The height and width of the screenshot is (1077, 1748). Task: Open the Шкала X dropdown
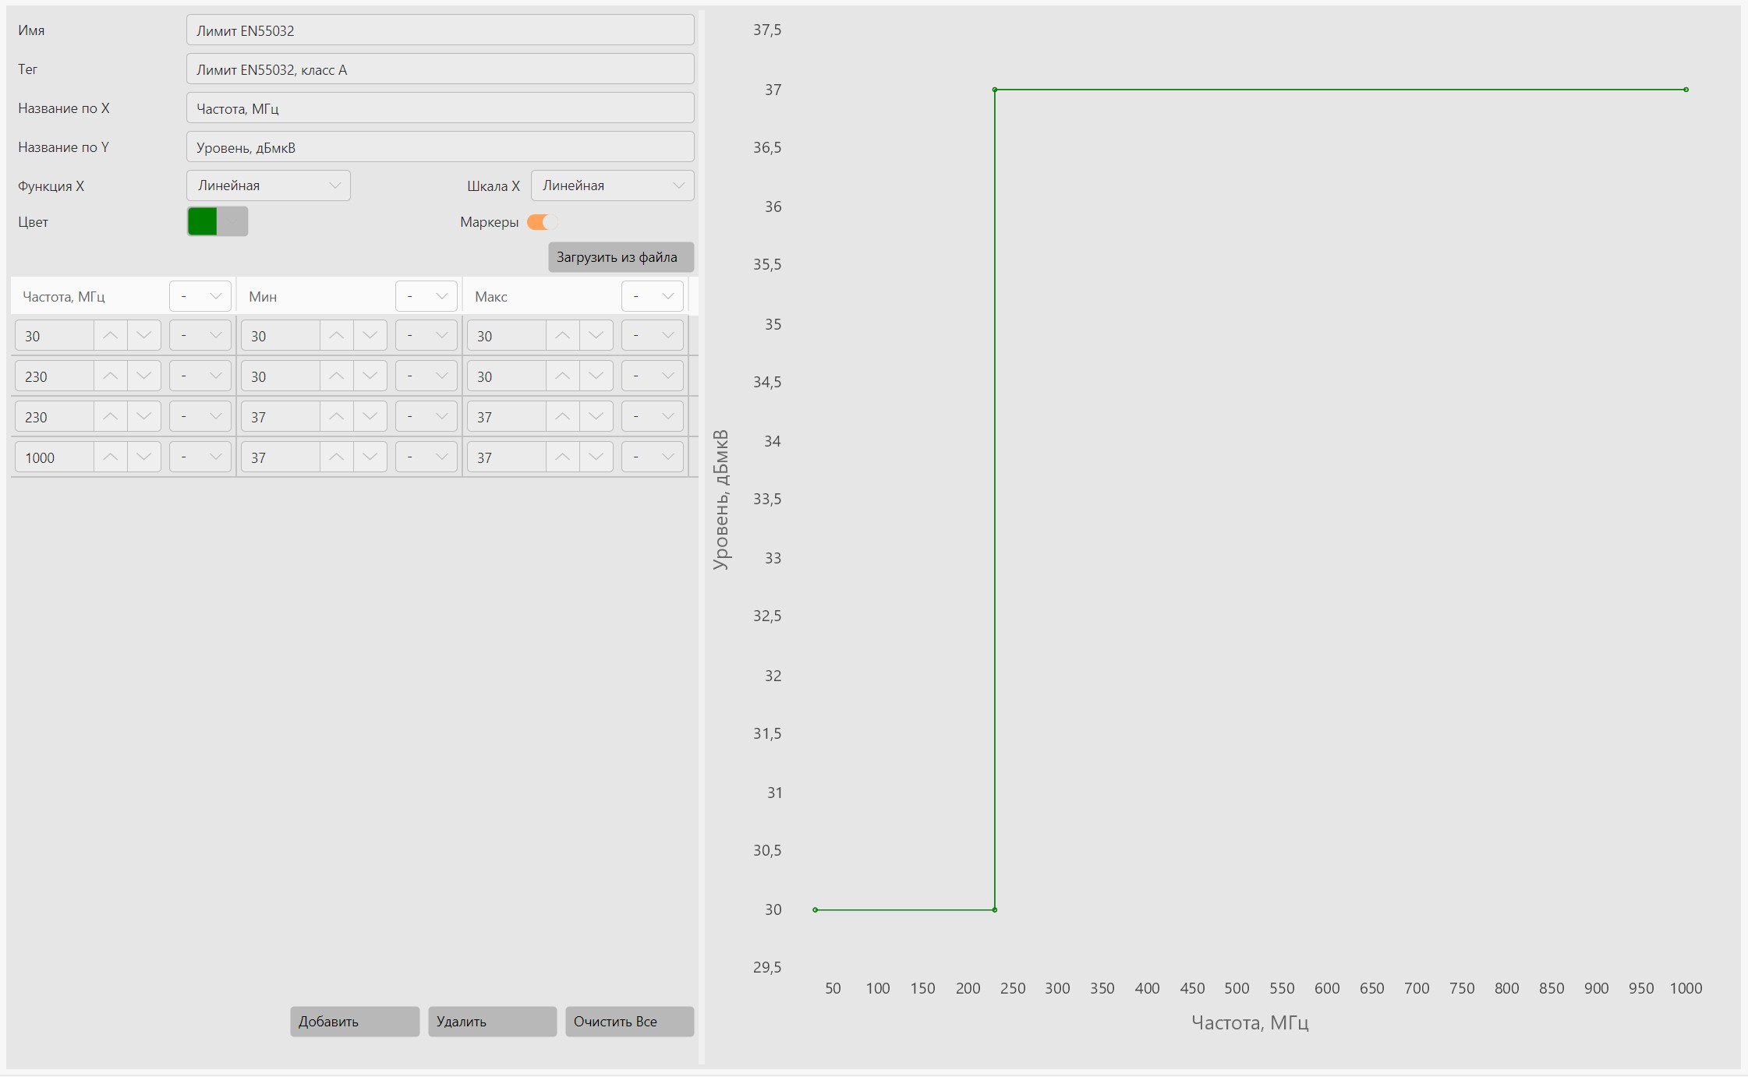click(x=613, y=185)
